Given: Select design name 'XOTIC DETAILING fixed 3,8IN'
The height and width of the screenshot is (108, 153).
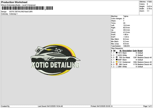Looking at the screenshot, I should point(21,12).
